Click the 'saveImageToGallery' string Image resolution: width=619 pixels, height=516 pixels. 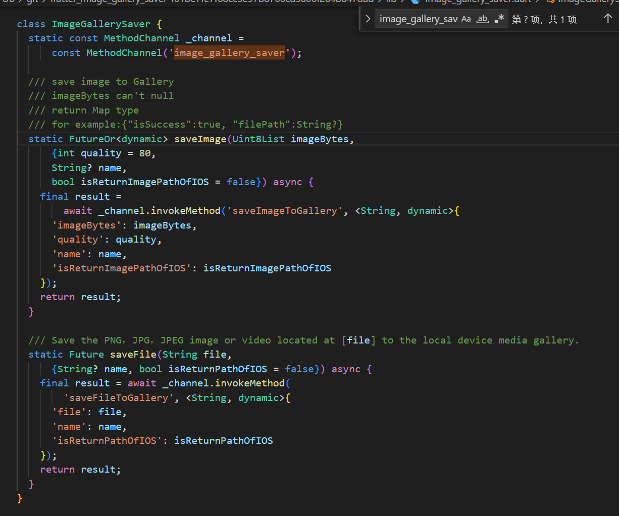[285, 211]
